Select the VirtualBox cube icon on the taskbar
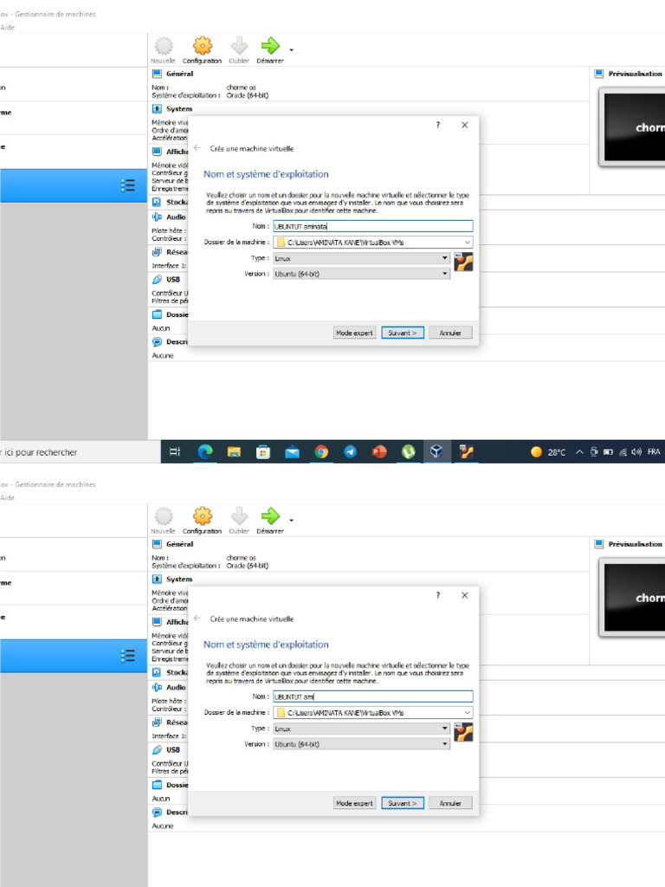 coord(436,450)
